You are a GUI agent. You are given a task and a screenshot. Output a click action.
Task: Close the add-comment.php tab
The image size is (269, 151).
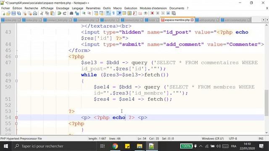coord(249,20)
